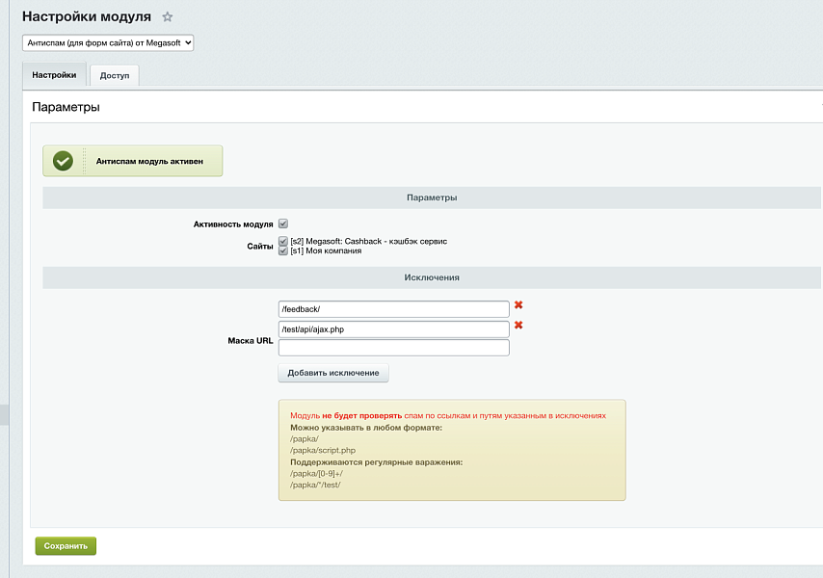Click the green Сохранить button
The height and width of the screenshot is (578, 823).
coord(66,546)
